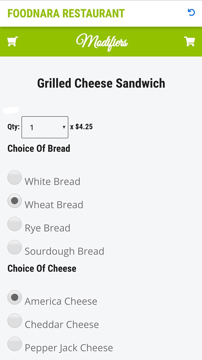Click the Modifiers script logo

coord(102,42)
